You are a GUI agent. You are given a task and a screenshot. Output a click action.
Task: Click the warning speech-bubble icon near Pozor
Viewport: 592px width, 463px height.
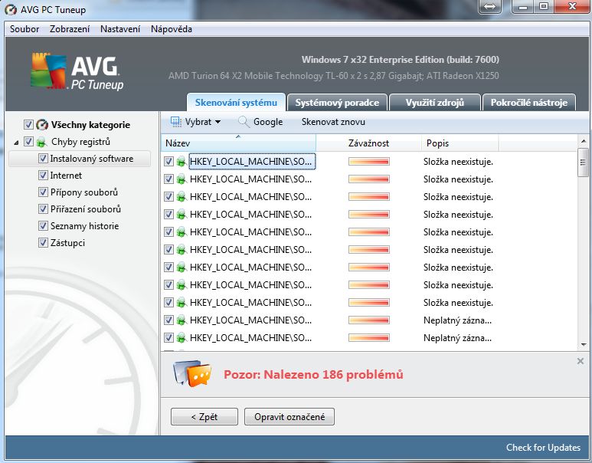(x=191, y=374)
